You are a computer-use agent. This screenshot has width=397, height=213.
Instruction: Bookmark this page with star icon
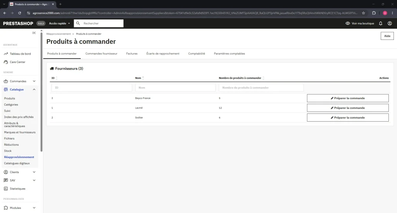[x=363, y=13]
